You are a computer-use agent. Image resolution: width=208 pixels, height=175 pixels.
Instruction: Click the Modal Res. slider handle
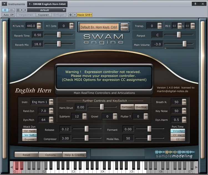point(149,138)
